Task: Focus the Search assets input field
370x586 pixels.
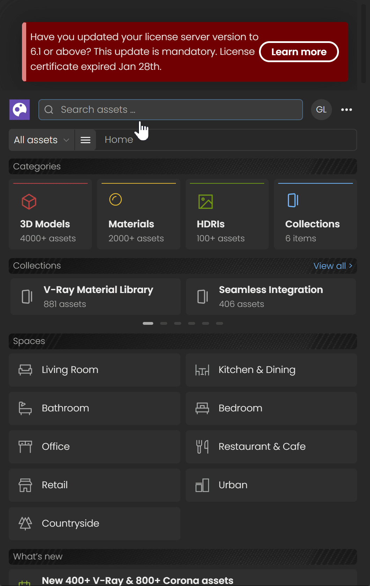Action: tap(171, 110)
